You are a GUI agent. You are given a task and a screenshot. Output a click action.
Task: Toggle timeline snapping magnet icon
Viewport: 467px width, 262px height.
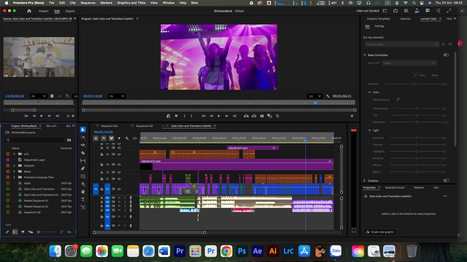point(104,138)
